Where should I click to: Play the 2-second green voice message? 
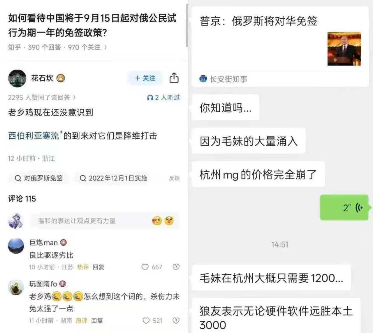[344, 207]
